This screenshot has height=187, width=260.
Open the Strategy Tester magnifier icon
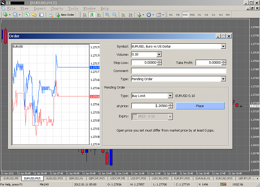pos(51,15)
